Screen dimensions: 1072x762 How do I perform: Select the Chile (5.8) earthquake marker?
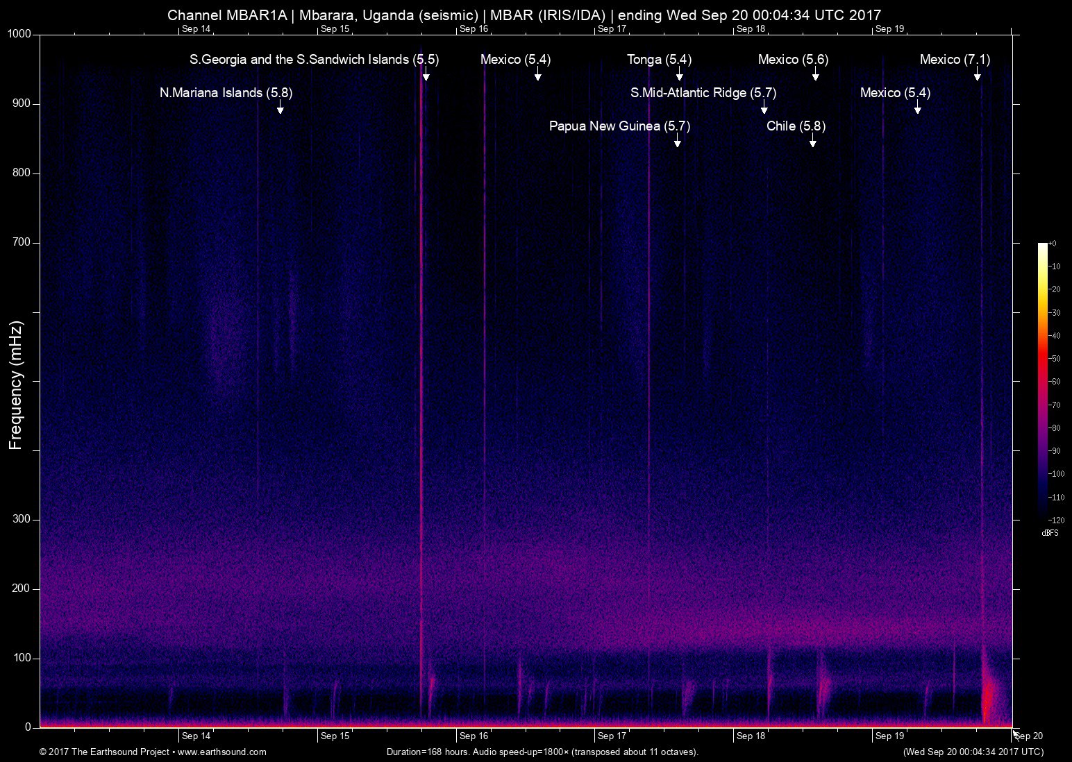coord(812,142)
